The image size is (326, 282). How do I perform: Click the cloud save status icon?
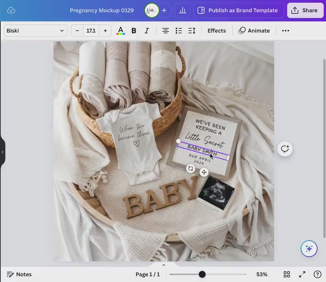pyautogui.click(x=11, y=10)
